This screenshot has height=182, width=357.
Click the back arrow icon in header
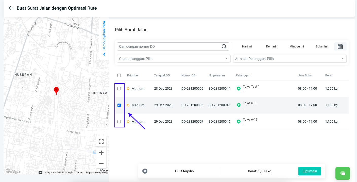pos(11,8)
